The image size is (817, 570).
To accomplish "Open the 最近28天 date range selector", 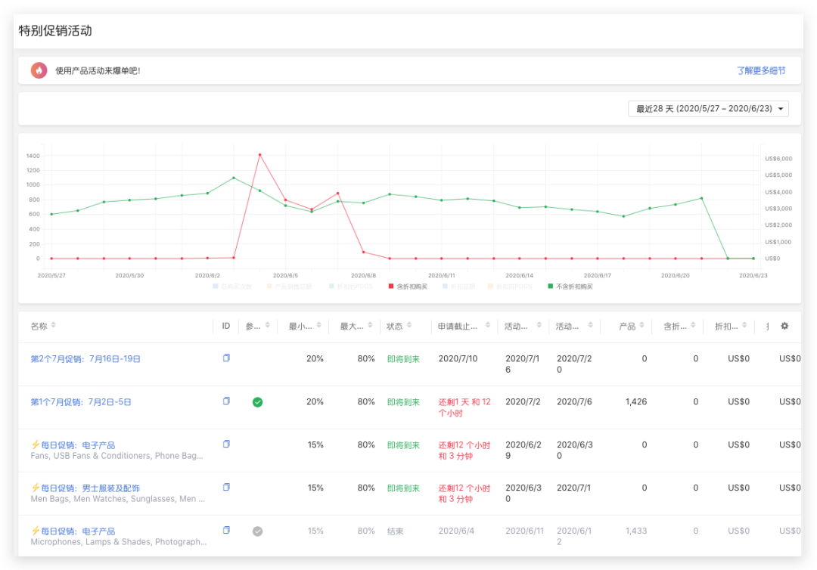I will (x=707, y=108).
